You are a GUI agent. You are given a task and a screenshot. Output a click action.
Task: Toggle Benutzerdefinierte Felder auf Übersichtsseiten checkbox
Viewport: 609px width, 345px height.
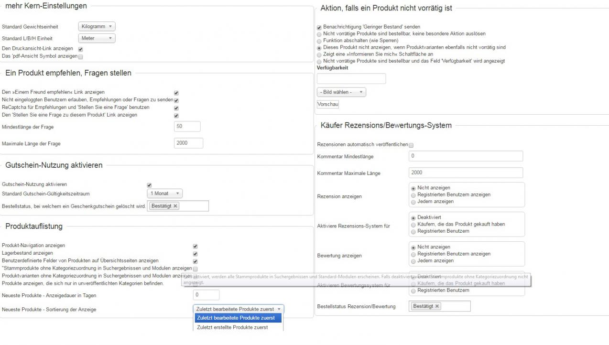coord(195,261)
